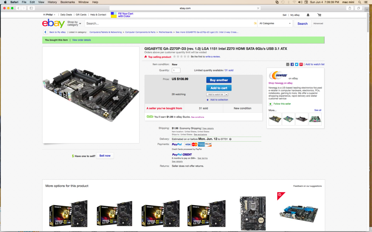
Task: Click the 31 sold link near quantity
Action: pyautogui.click(x=229, y=70)
